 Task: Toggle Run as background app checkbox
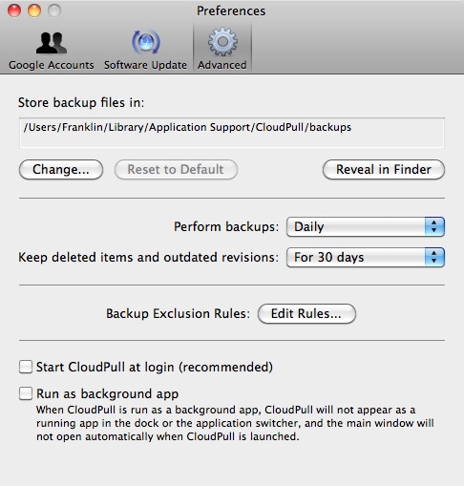[26, 393]
